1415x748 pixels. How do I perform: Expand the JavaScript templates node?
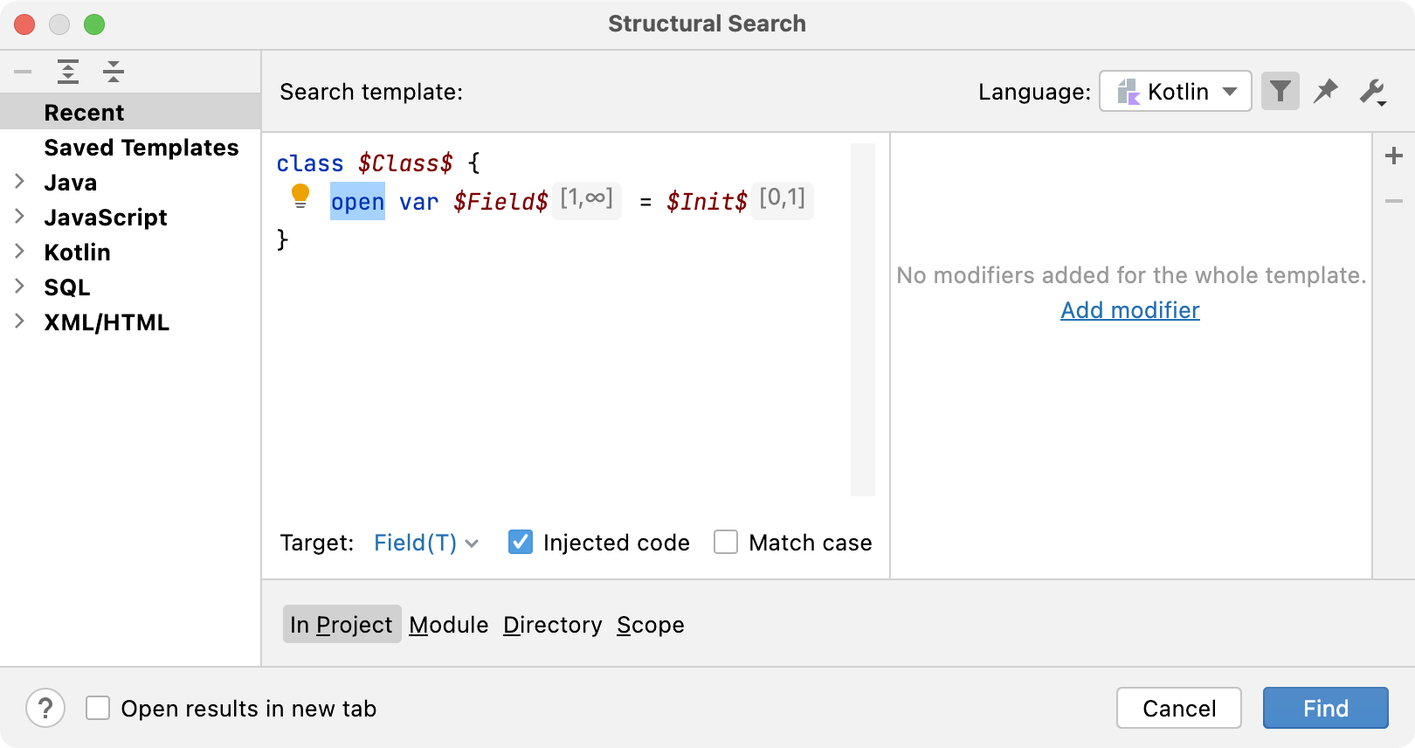coord(19,217)
